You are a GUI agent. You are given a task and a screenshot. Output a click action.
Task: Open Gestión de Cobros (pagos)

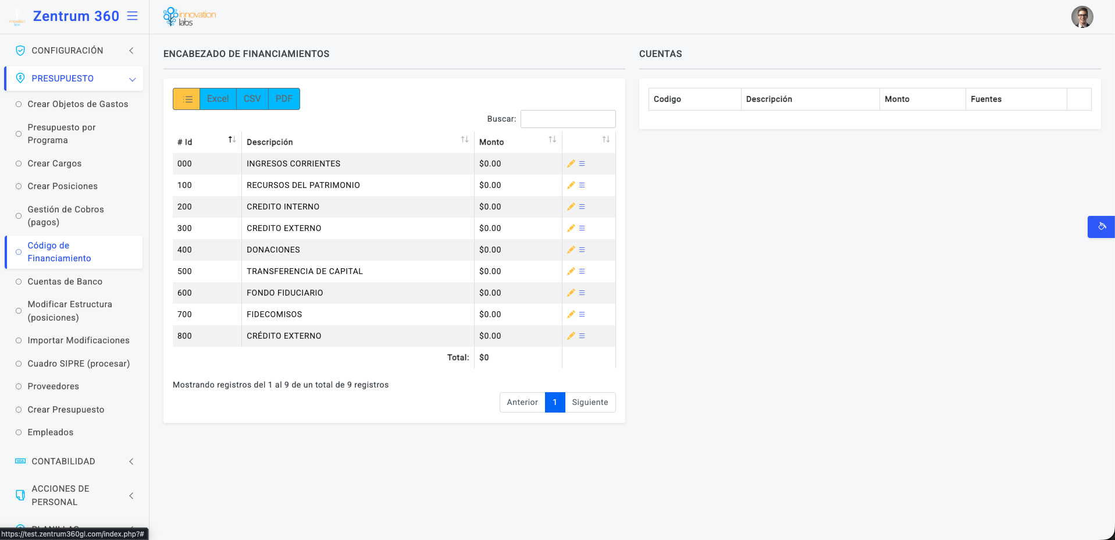pyautogui.click(x=66, y=216)
